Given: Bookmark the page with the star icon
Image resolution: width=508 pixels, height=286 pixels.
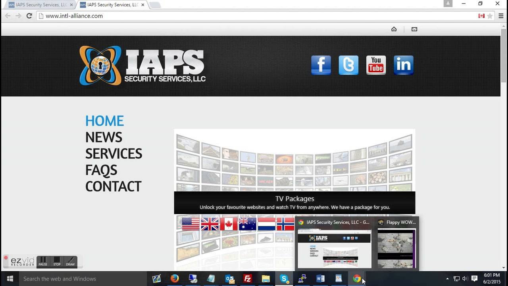Looking at the screenshot, I should click(x=490, y=16).
